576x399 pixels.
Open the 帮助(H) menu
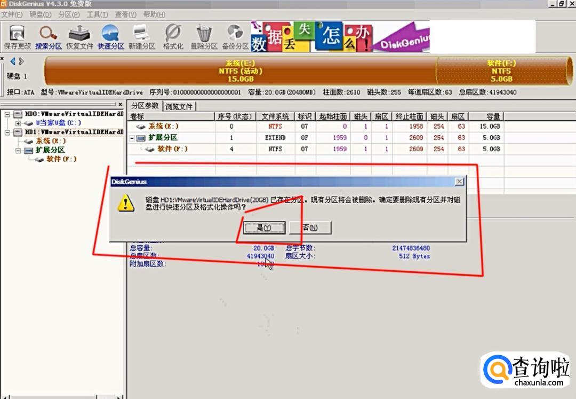(x=154, y=14)
